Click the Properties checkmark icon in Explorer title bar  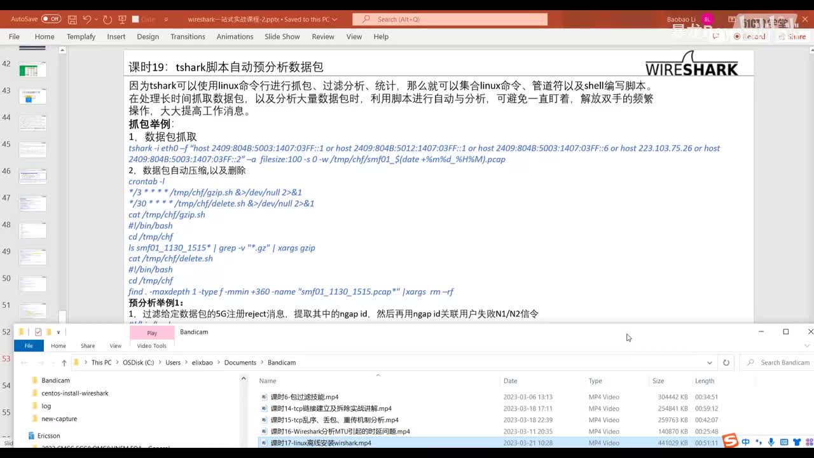click(x=38, y=332)
